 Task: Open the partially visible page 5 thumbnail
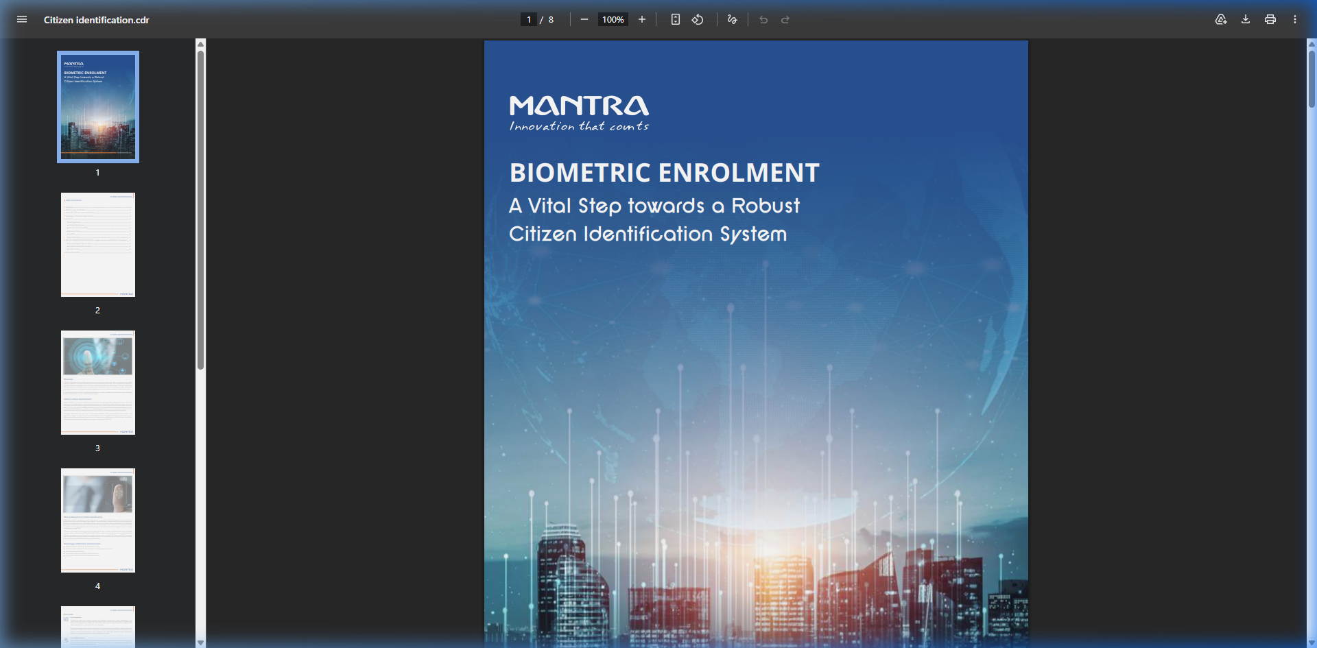(98, 627)
